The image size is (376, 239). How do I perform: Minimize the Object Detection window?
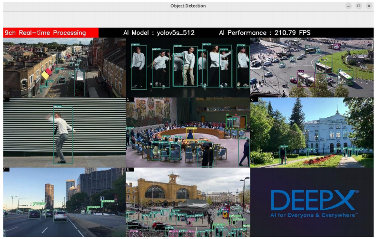point(348,6)
